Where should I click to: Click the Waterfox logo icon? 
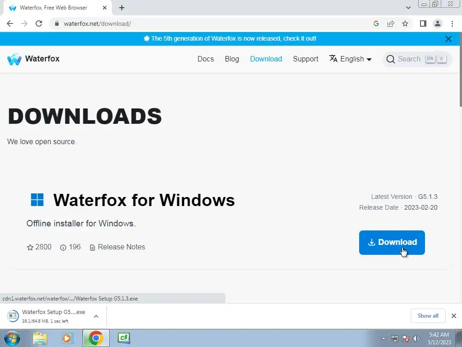point(14,59)
